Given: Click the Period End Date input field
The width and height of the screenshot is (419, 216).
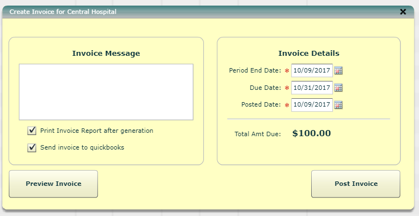Looking at the screenshot, I should [312, 70].
